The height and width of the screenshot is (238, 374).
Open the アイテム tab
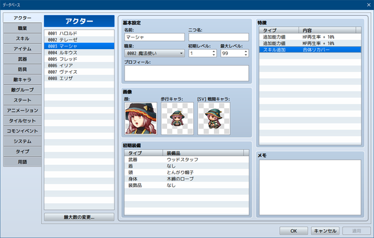coord(22,49)
